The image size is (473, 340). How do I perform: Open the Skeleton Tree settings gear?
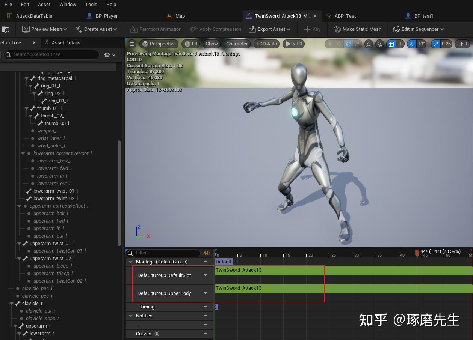(x=107, y=54)
